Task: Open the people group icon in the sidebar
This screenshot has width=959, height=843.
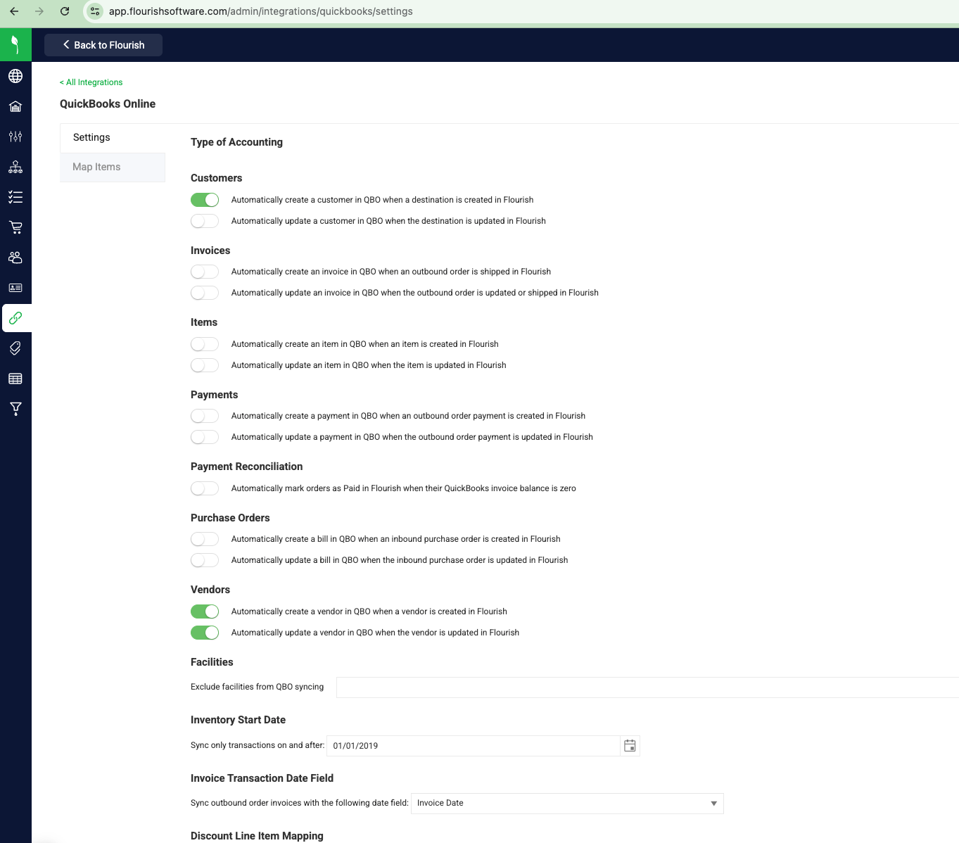Action: (15, 258)
